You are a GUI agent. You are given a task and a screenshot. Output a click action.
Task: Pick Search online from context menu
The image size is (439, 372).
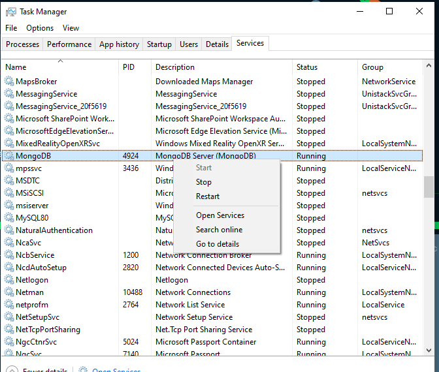[x=219, y=230]
